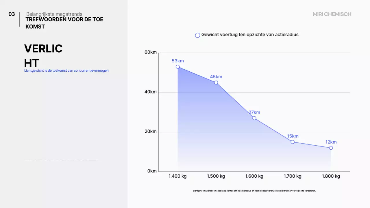
Task: Click the 27km data point marker
Action: tap(254, 118)
